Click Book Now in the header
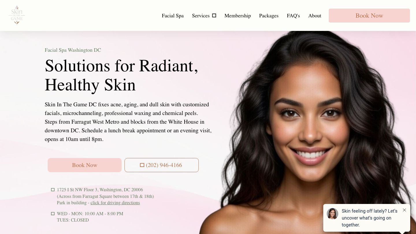This screenshot has height=234, width=416. click(369, 16)
